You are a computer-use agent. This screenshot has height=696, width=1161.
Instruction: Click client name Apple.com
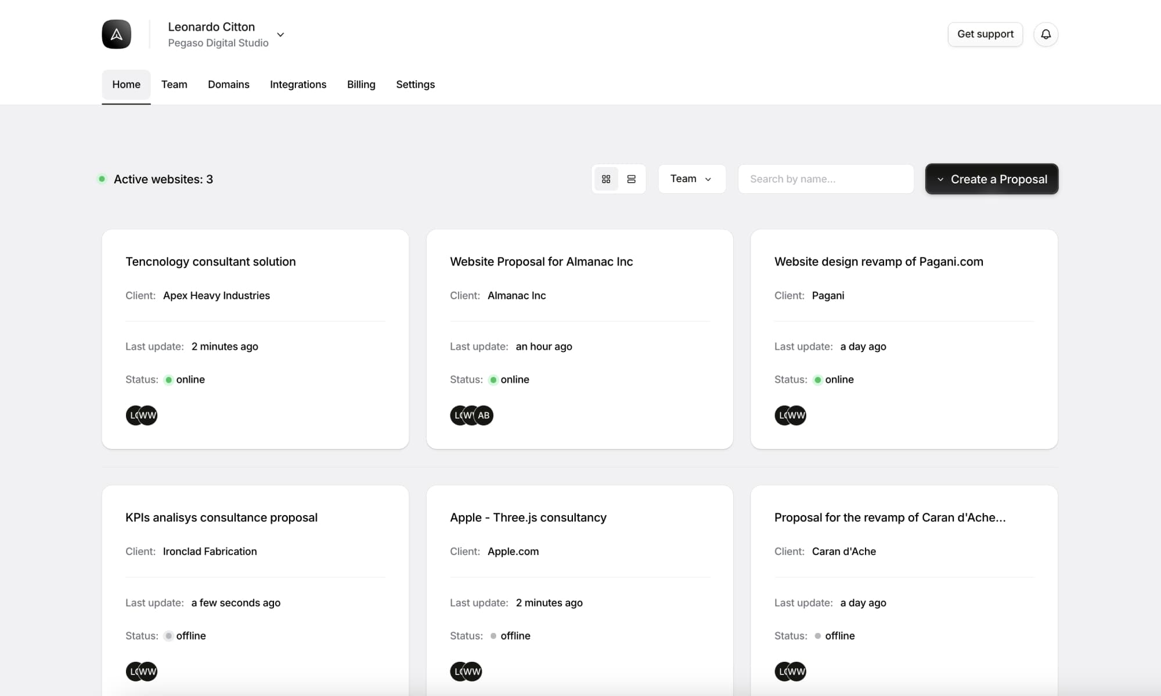tap(513, 551)
